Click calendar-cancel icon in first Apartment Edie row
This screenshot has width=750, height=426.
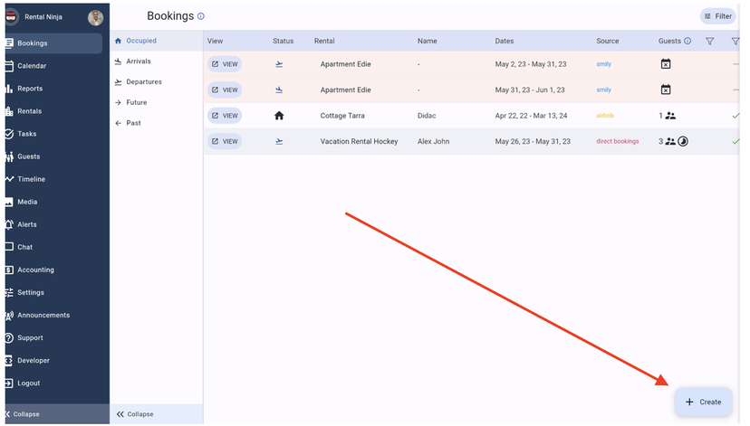[666, 64]
